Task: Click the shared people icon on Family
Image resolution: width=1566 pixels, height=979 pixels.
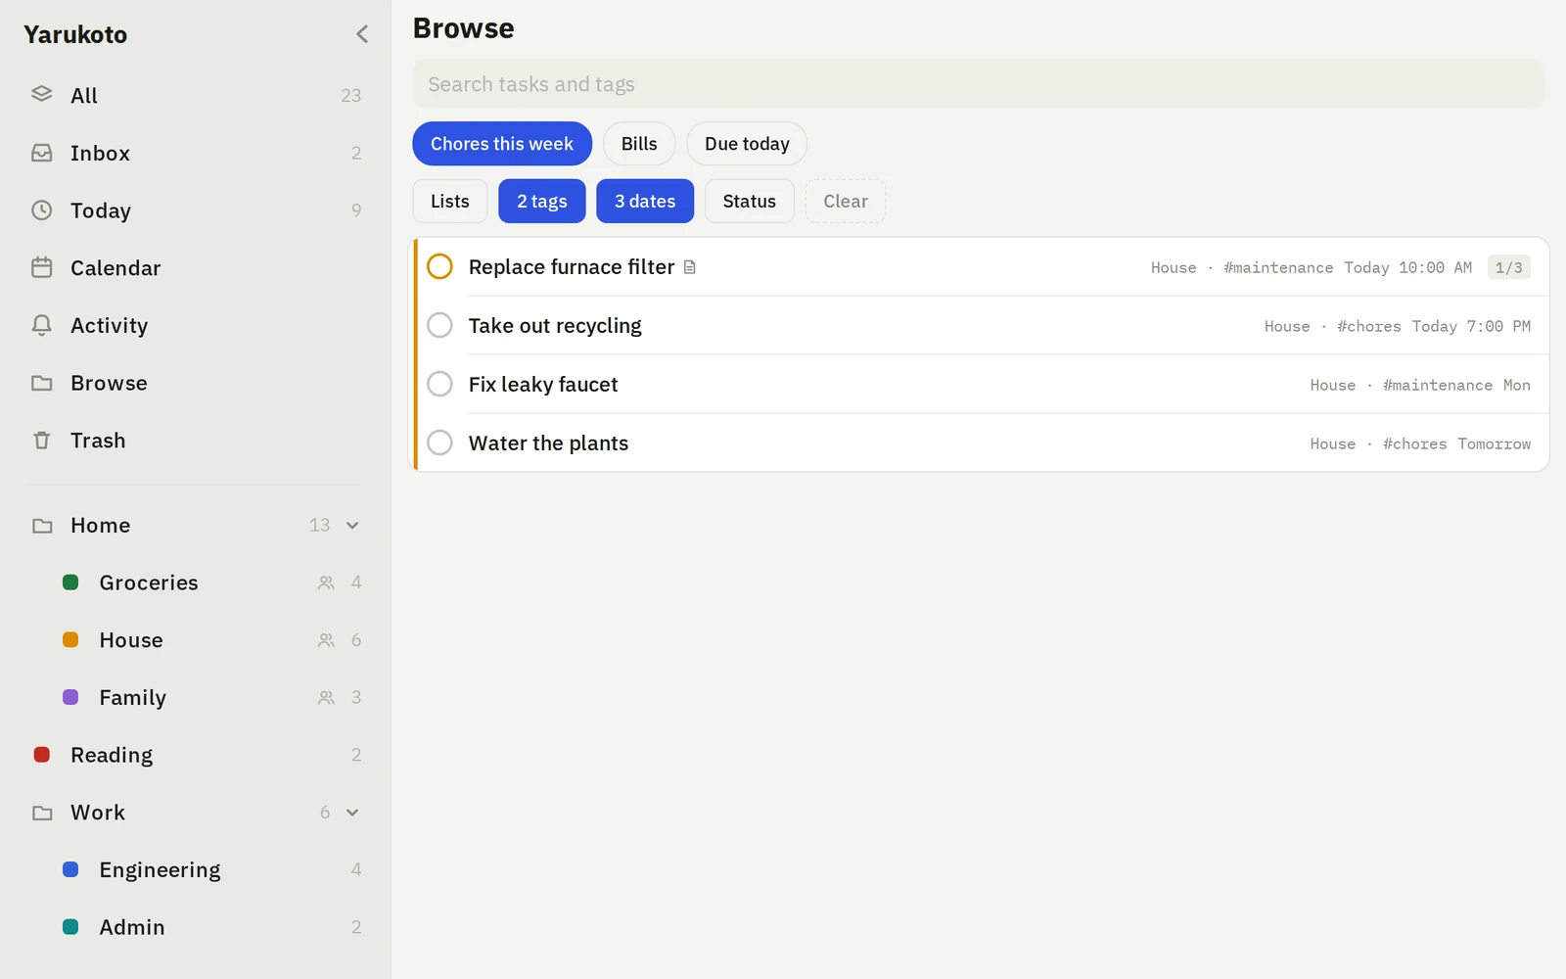Action: pyautogui.click(x=326, y=698)
